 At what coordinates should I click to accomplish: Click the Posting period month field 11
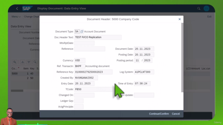pyautogui.click(x=137, y=60)
